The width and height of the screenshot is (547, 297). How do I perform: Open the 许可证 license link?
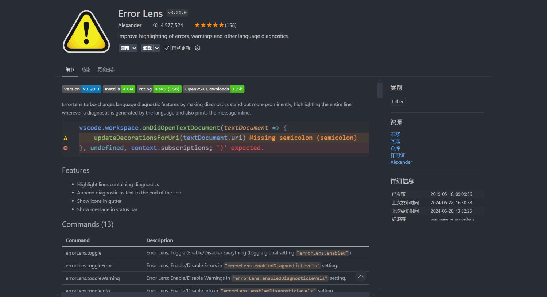[x=398, y=155]
